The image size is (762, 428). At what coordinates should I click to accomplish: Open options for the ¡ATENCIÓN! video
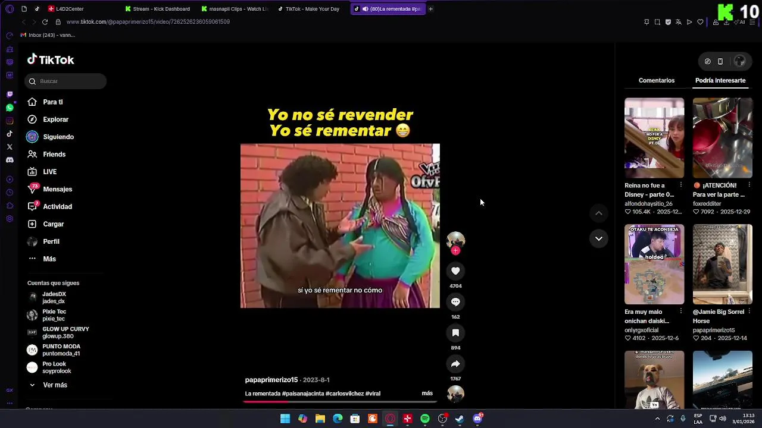click(749, 185)
